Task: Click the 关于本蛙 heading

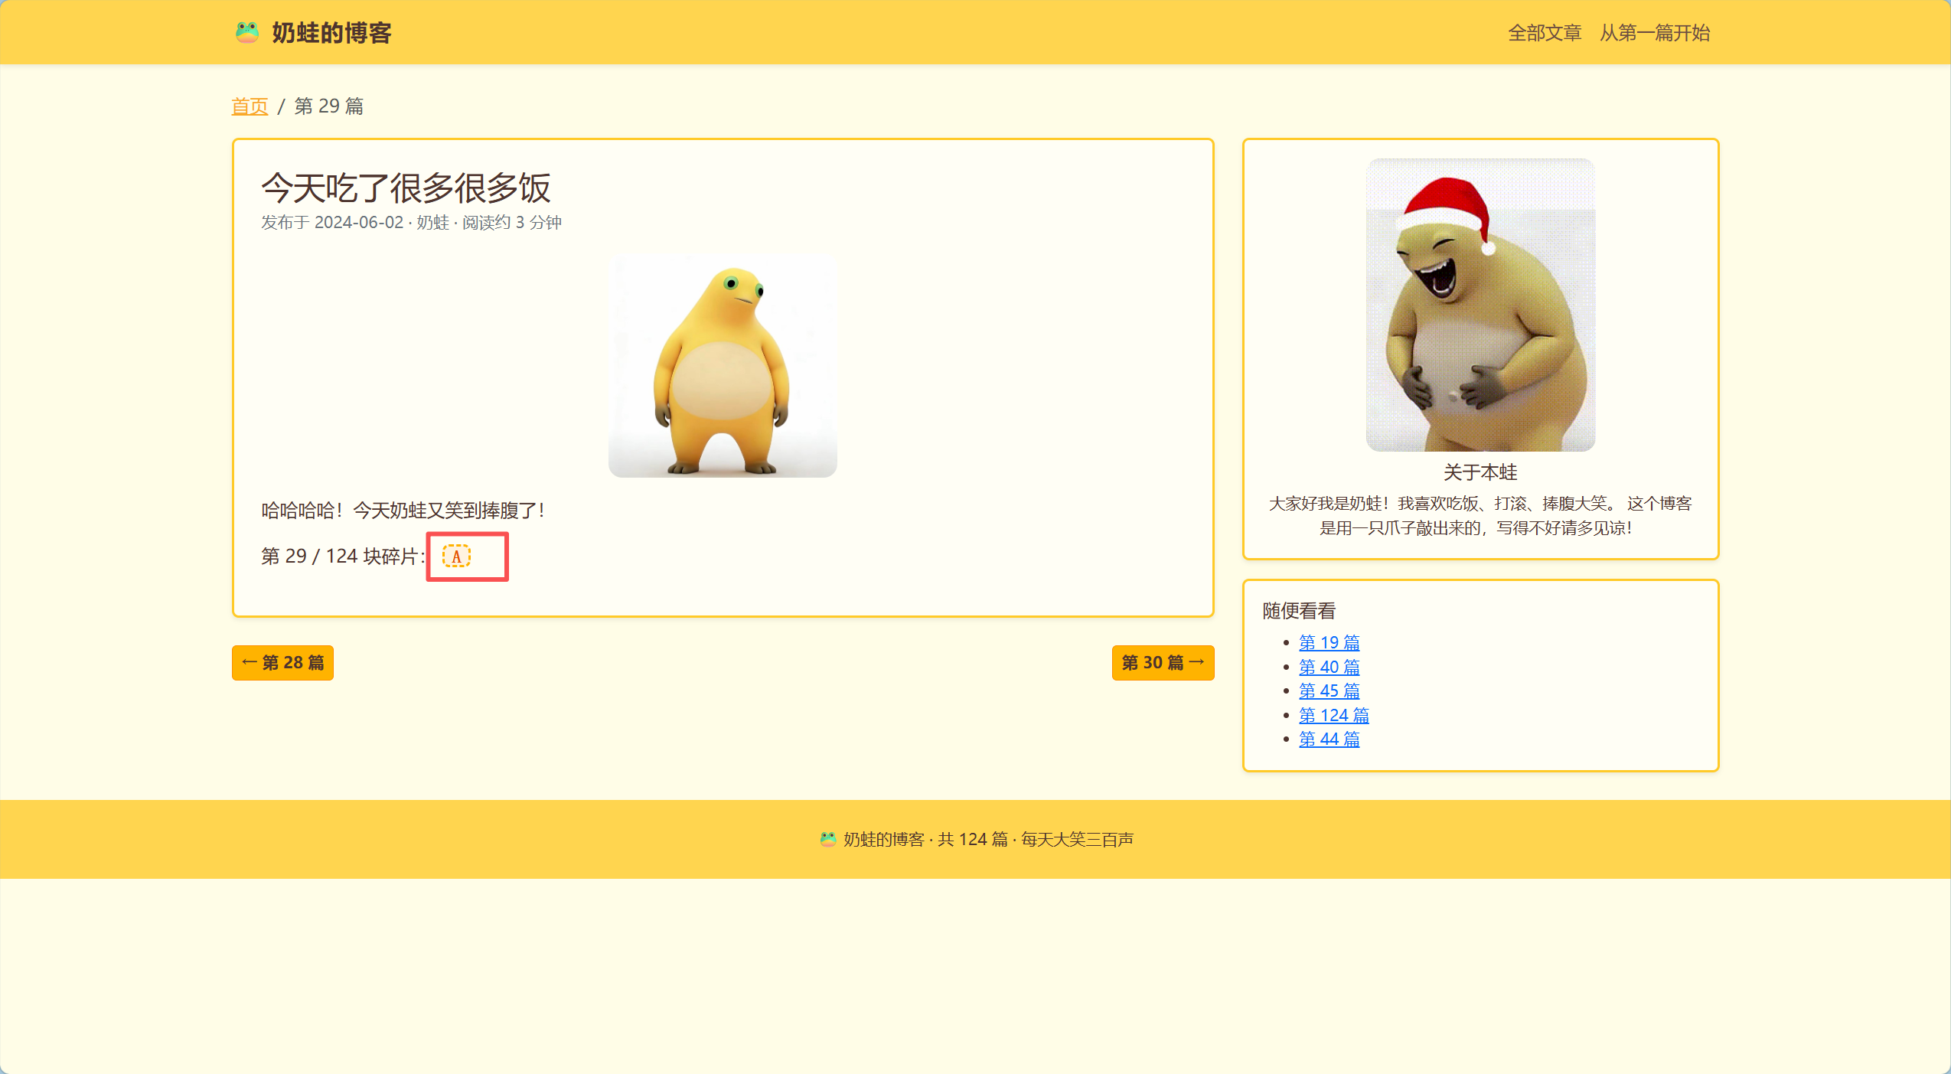Action: coord(1480,472)
